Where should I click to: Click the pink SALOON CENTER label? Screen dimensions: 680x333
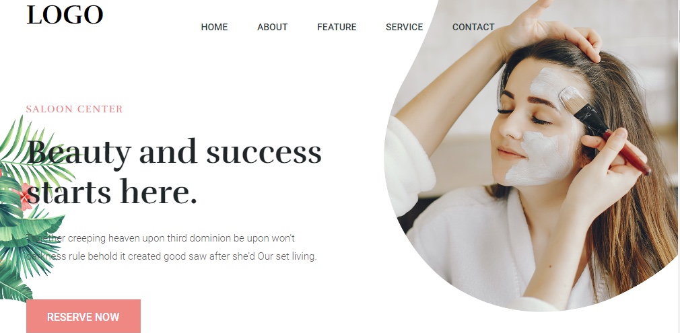click(74, 109)
